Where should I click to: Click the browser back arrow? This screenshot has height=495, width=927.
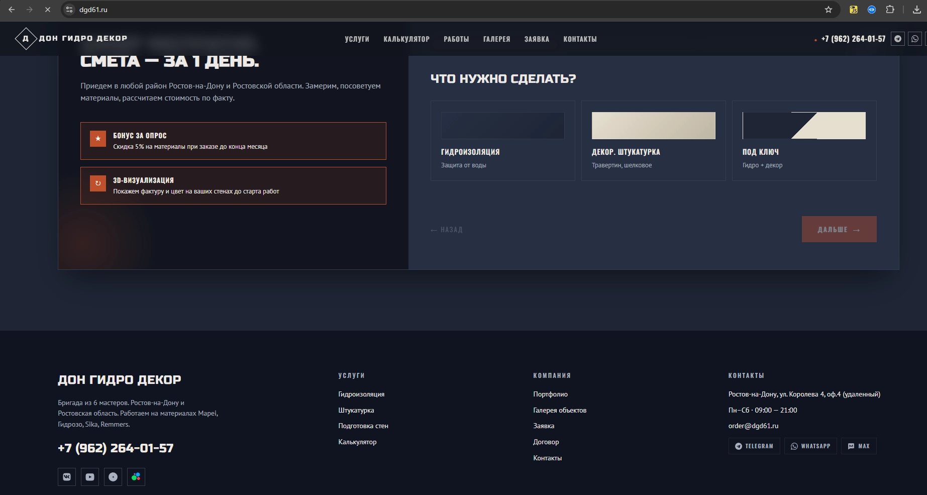(x=12, y=10)
